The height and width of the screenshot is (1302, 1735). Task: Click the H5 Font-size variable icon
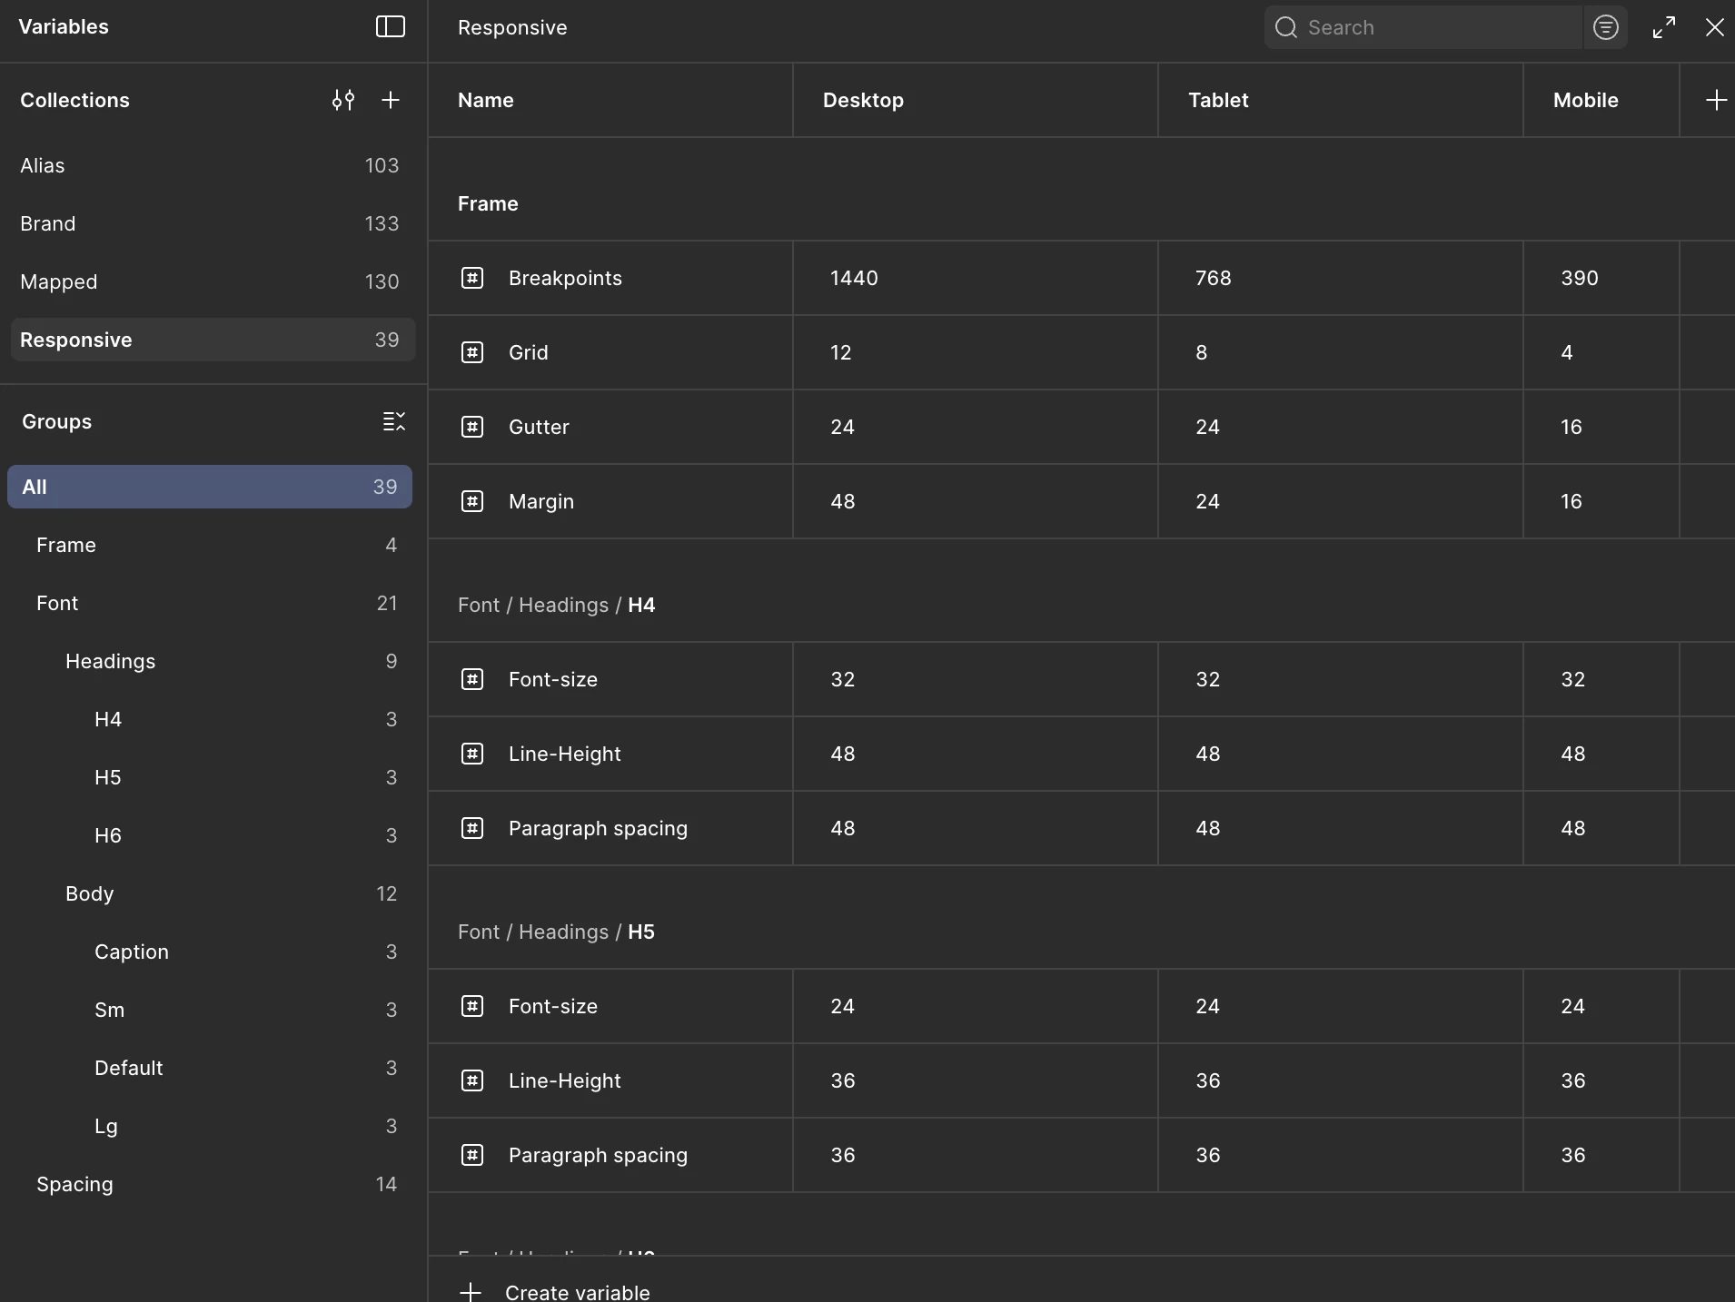(472, 1006)
